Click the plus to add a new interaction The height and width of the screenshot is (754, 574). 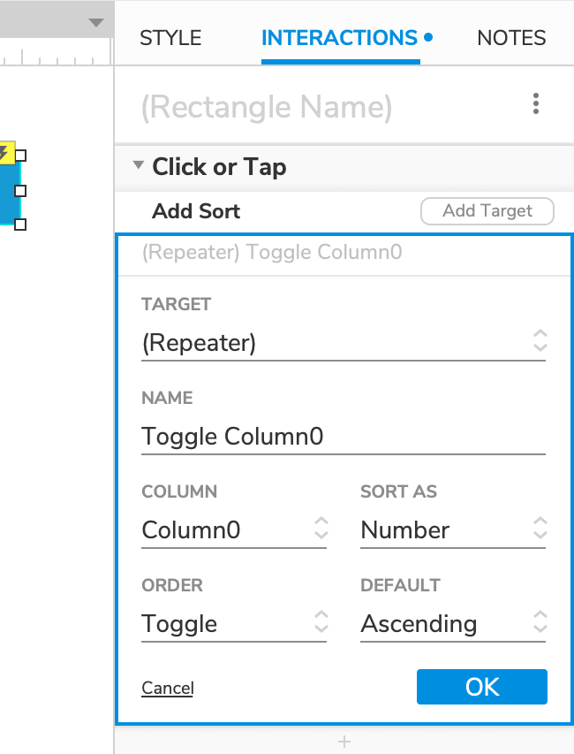pos(344,742)
